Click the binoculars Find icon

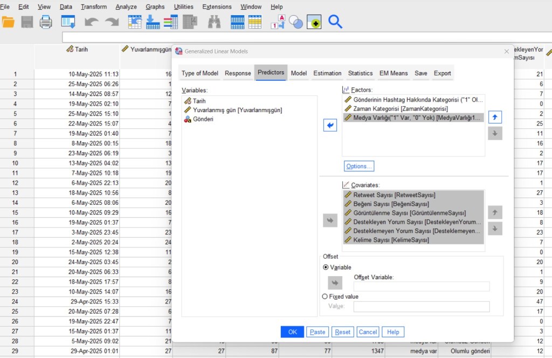pos(214,22)
